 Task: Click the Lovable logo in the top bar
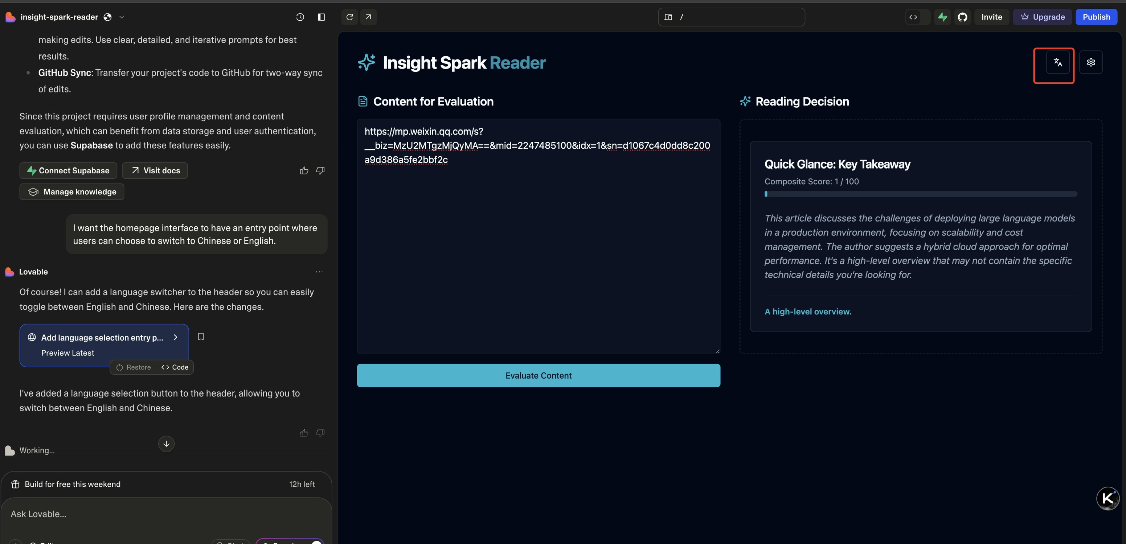pyautogui.click(x=11, y=17)
